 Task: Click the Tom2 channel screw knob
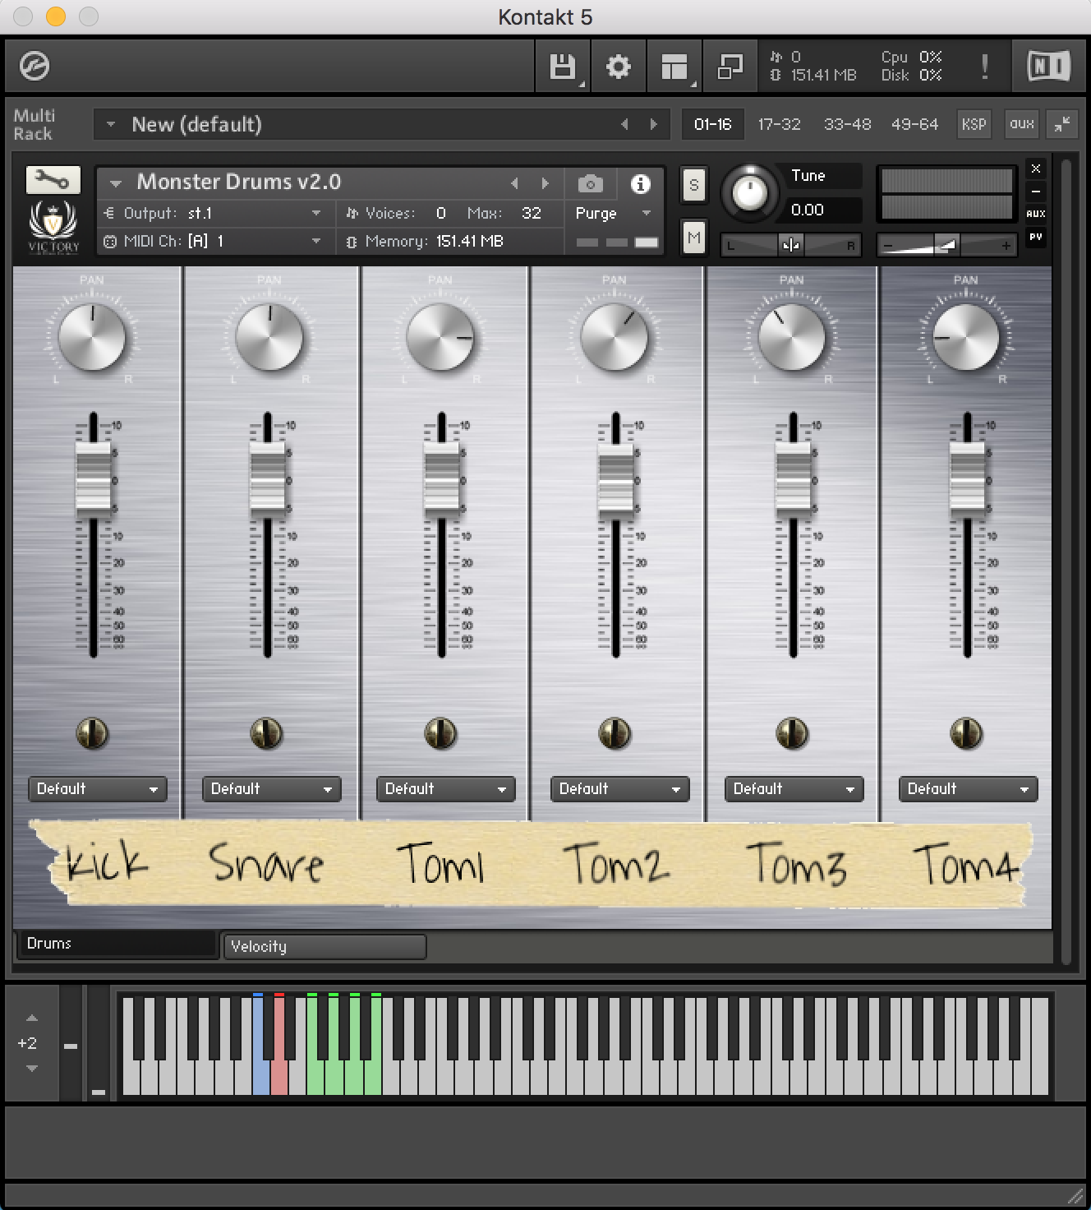[615, 733]
